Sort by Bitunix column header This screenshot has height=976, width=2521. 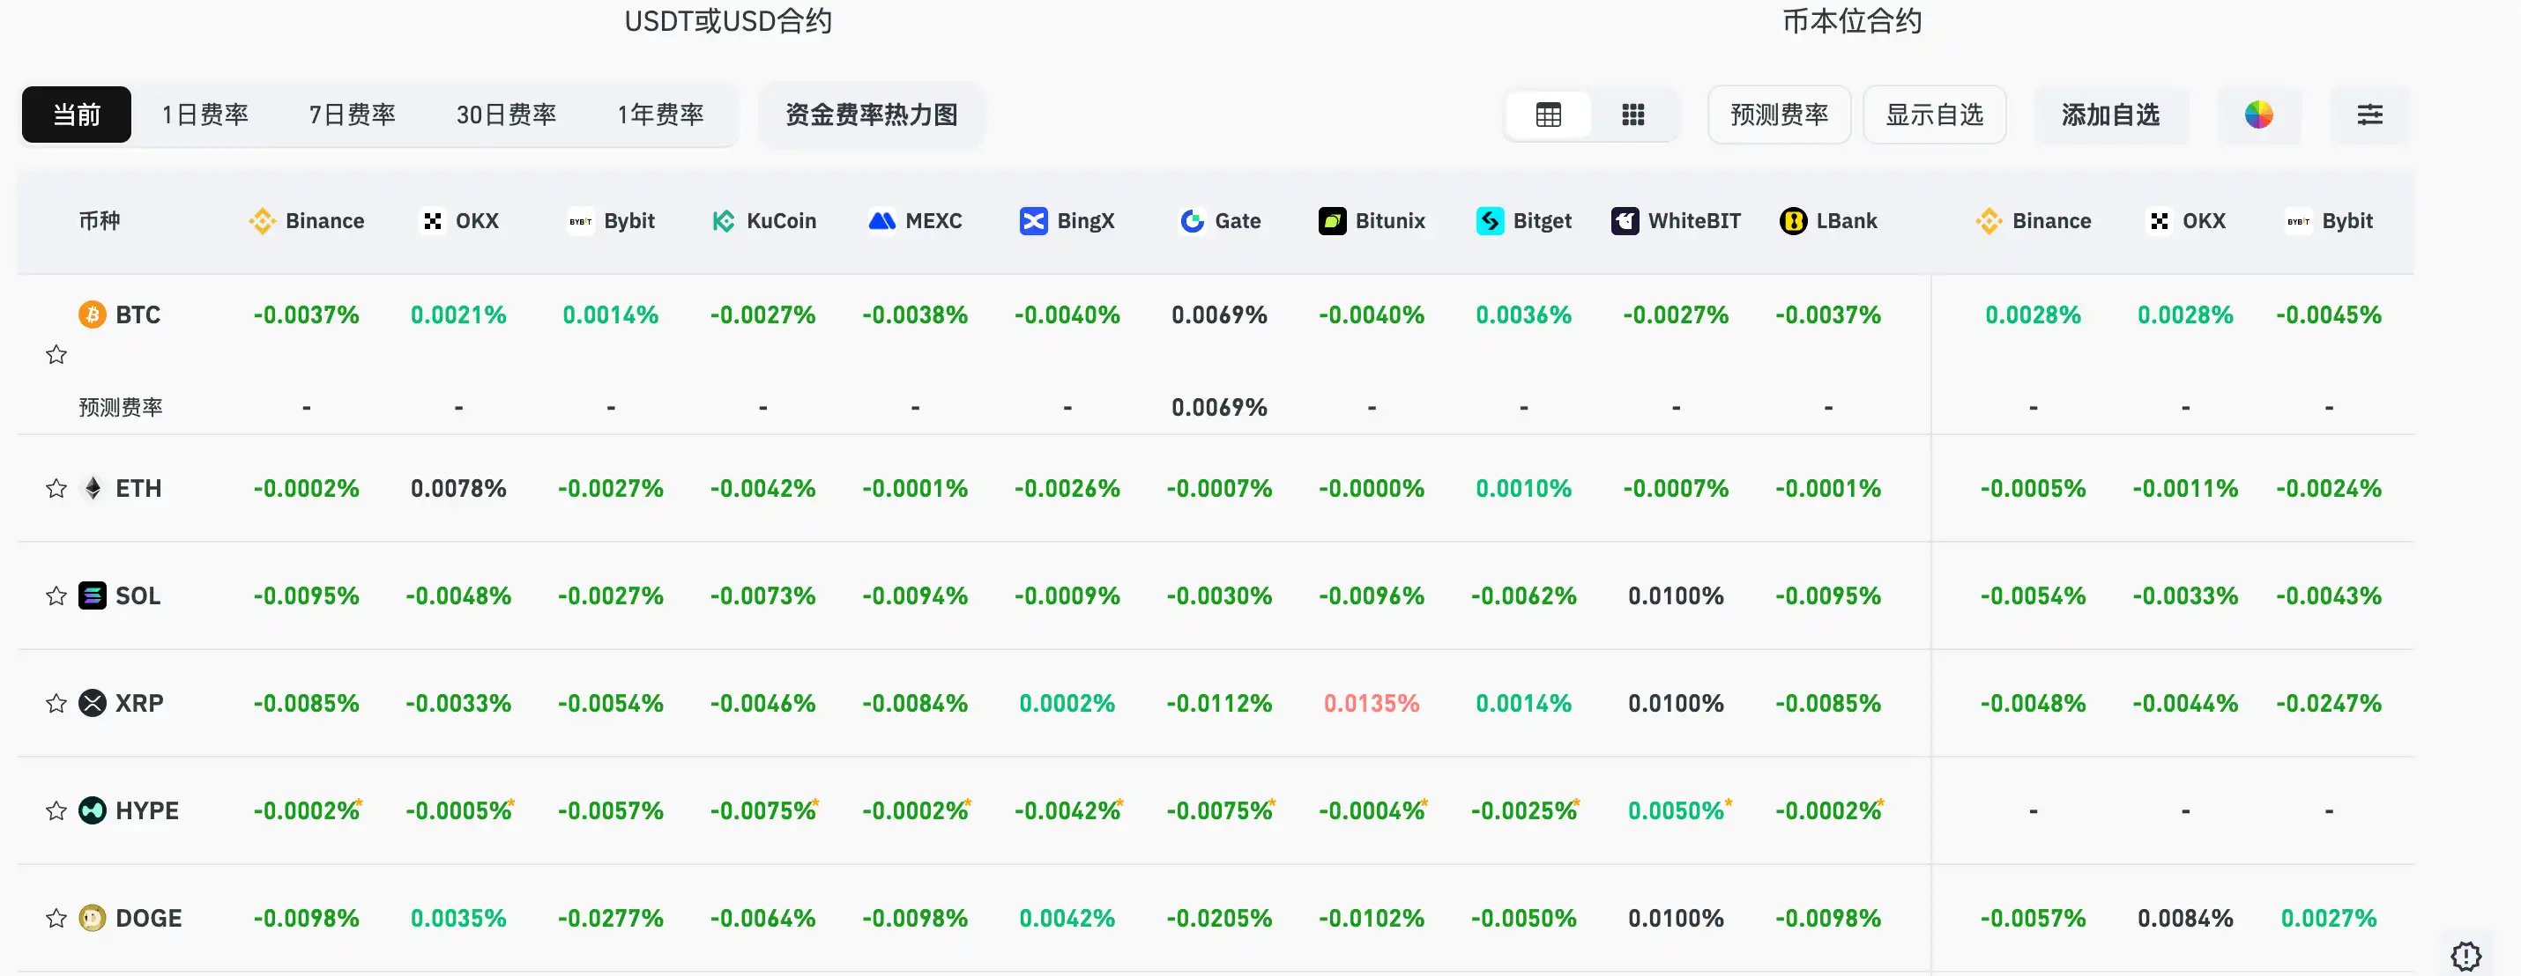tap(1372, 221)
